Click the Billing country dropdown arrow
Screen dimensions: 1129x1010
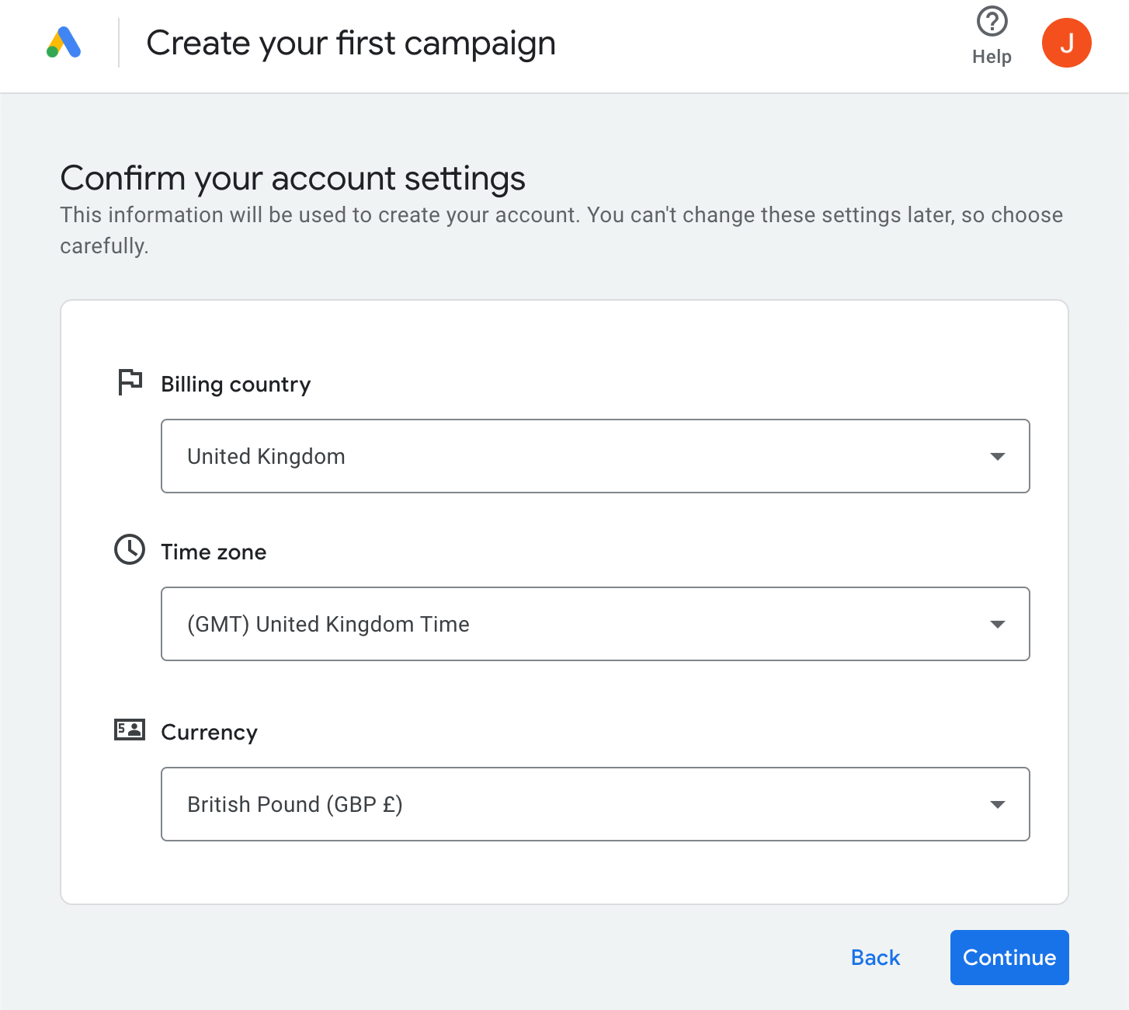tap(998, 456)
